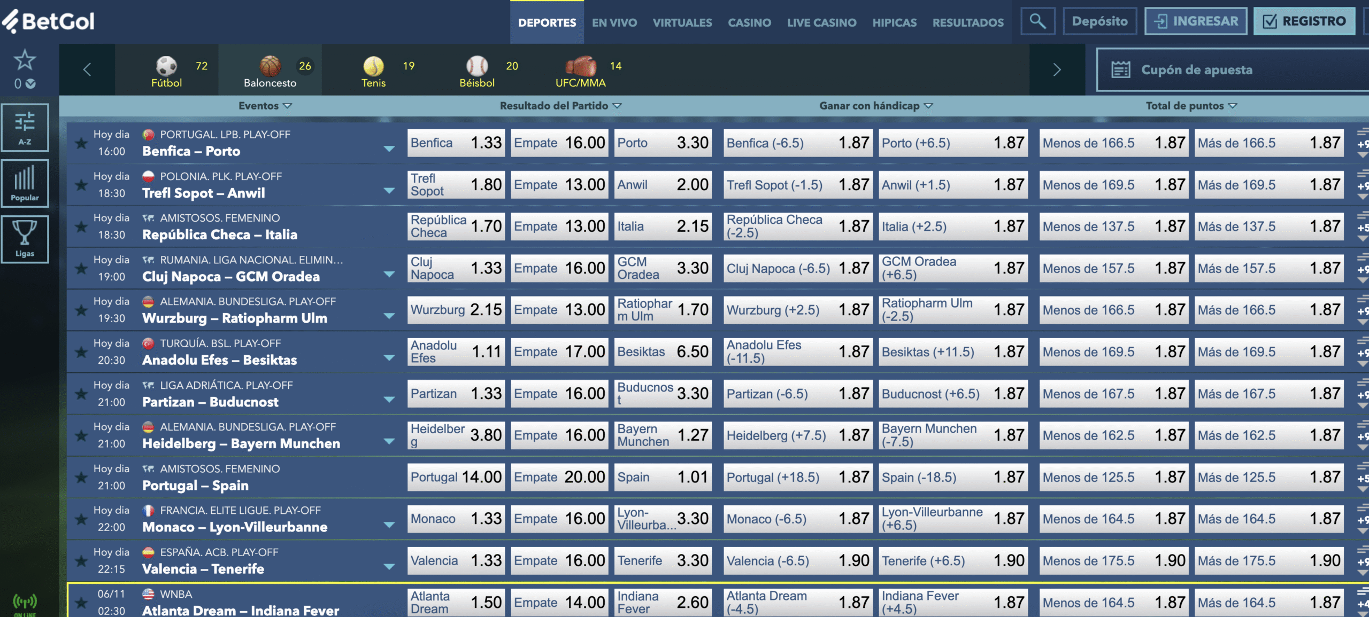Favorite the Atlanta Dream – Indiana Fever star

[x=81, y=603]
